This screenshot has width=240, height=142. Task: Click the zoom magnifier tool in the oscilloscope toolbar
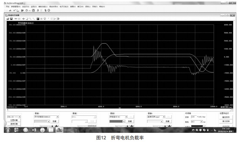click(31, 19)
